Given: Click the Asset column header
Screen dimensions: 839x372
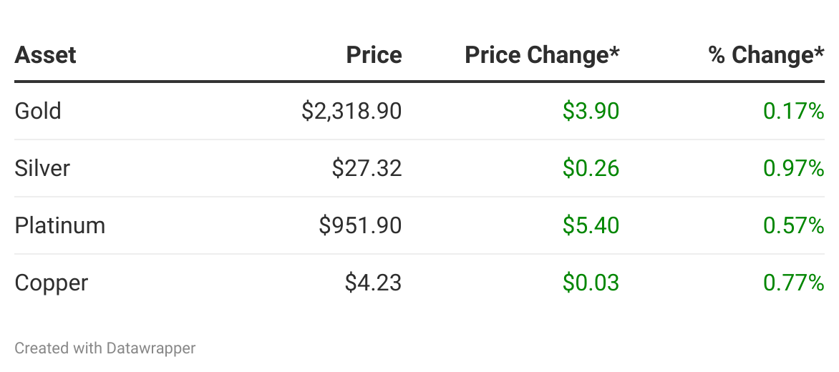Looking at the screenshot, I should 45,55.
